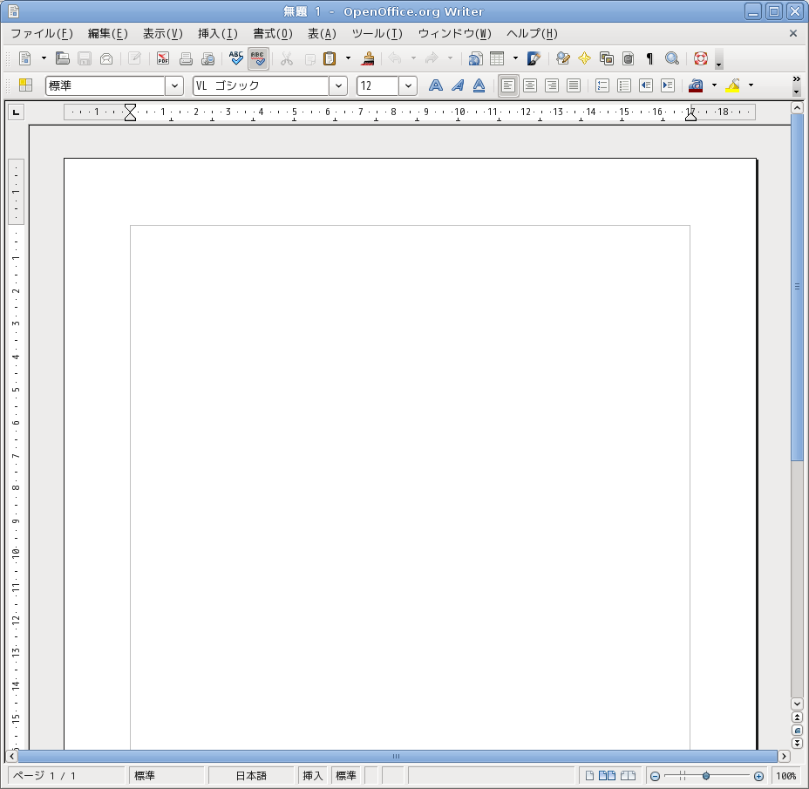The height and width of the screenshot is (789, 809).
Task: Click the zoom slider handle in status bar
Action: (x=706, y=776)
